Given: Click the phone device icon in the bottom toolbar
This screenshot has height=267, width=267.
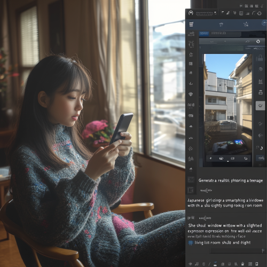Looking at the screenshot, I should pos(257,264).
